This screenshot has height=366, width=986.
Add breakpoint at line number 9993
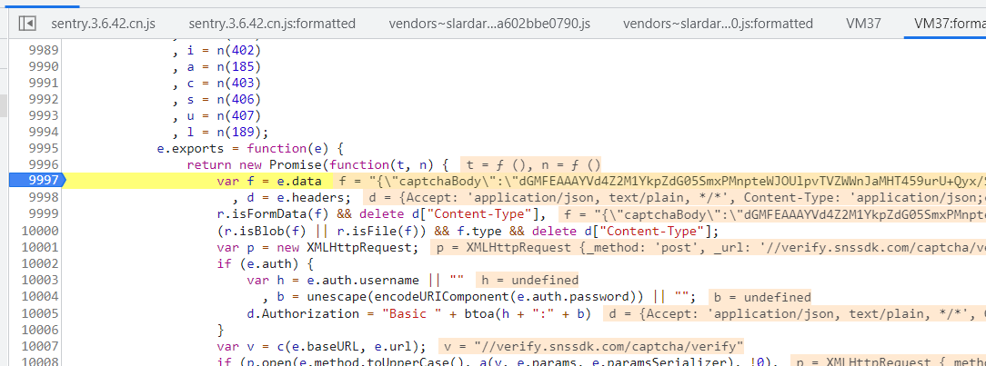(44, 115)
